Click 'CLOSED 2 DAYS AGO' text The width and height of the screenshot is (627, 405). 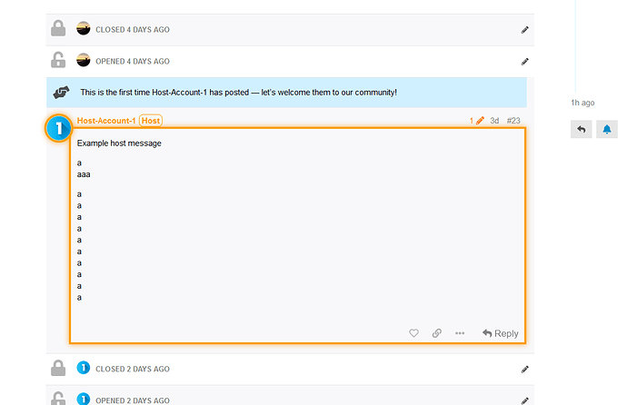[133, 369]
